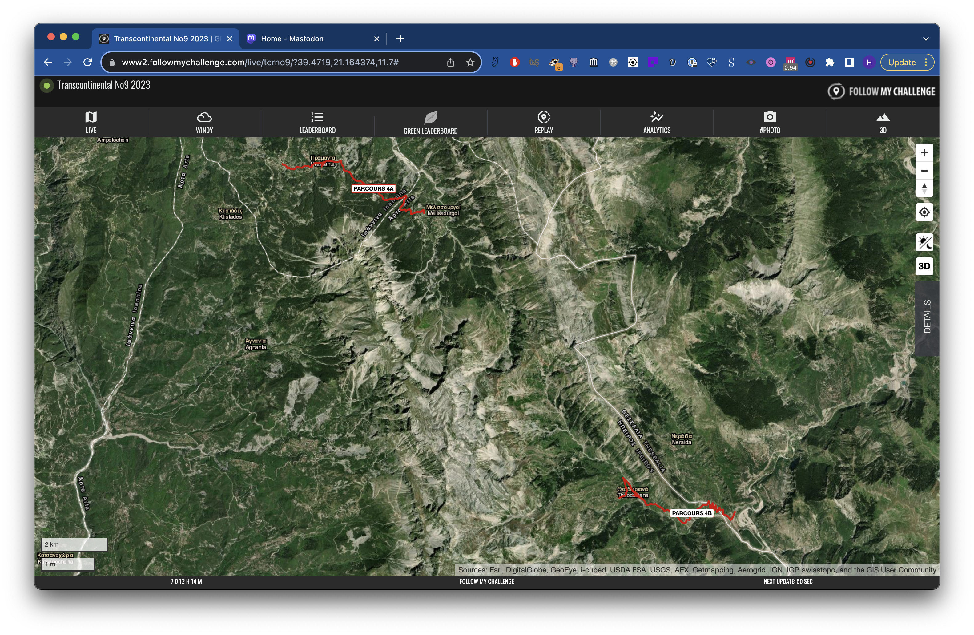Open the 3D tab in top navigation
Image resolution: width=974 pixels, height=635 pixels.
tap(883, 122)
